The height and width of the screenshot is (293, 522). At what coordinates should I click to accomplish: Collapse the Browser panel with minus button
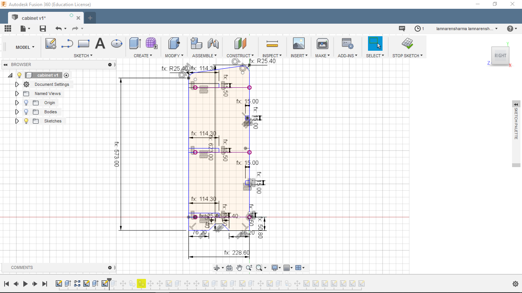(x=110, y=64)
